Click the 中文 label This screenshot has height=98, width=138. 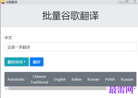click(8, 38)
